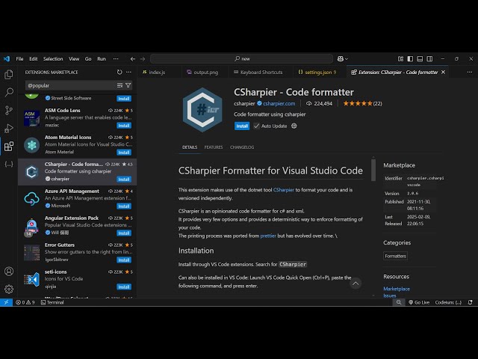Go back in navigation history
This screenshot has height=359, width=478.
point(133,58)
